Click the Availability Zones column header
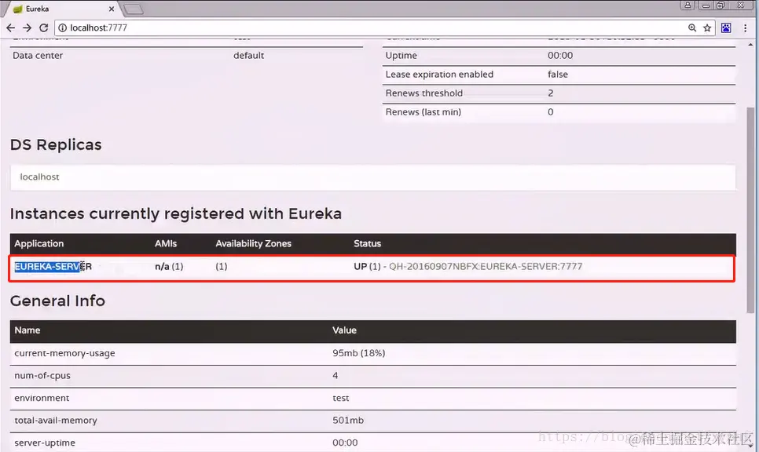 253,243
